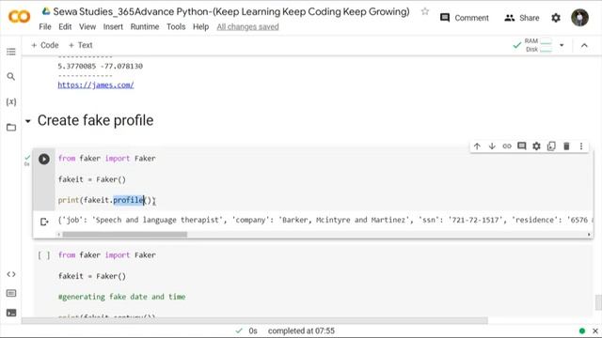Open the Command palette icon
602x338 pixels.
11,293
